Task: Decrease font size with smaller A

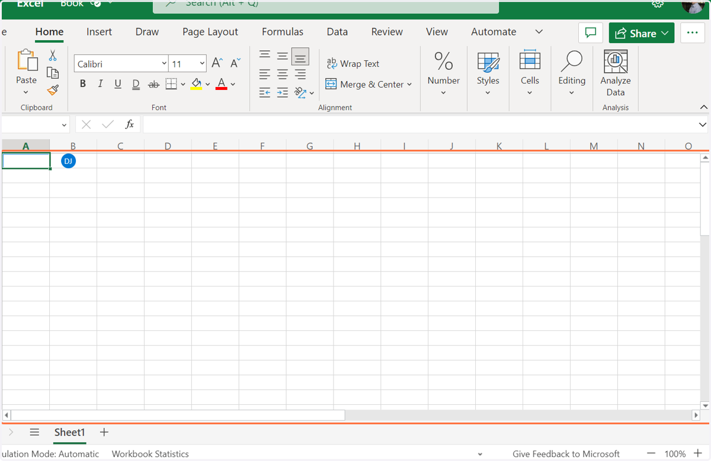Action: coord(235,63)
